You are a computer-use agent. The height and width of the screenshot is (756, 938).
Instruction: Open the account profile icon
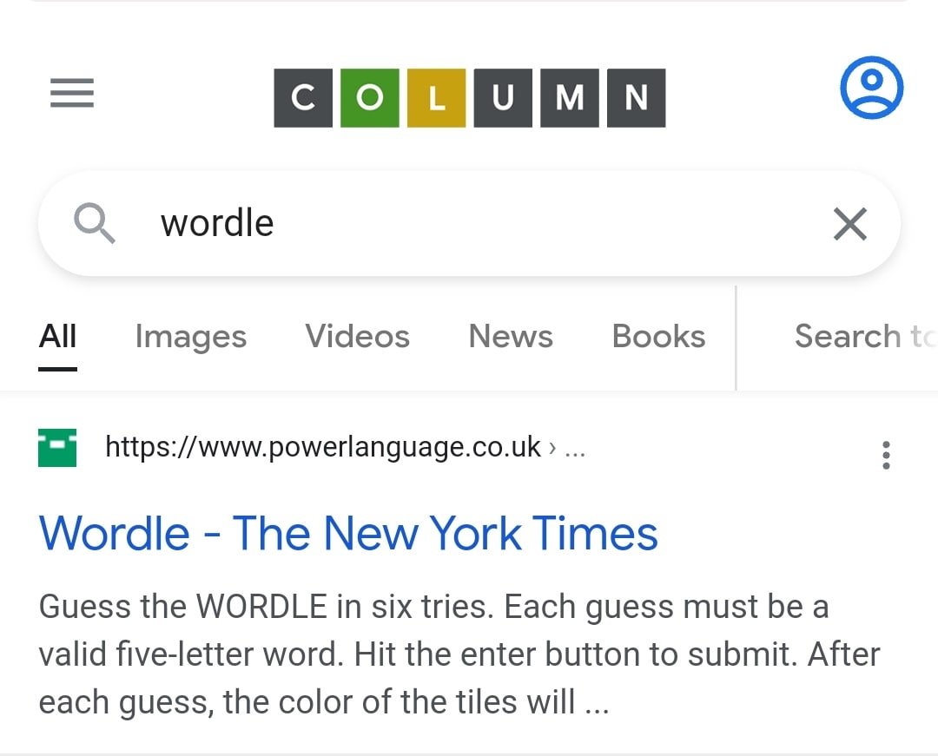point(871,88)
